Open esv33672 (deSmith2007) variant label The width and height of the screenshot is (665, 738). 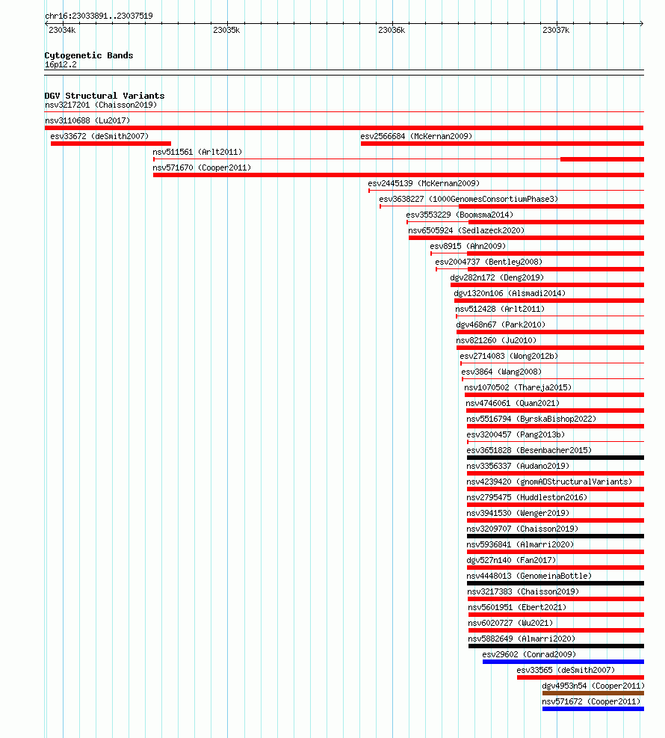tap(99, 137)
